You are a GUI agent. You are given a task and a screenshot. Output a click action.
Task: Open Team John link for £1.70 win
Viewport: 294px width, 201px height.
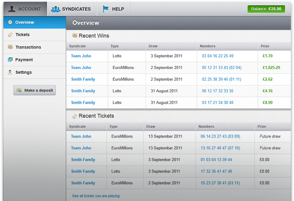[x=81, y=56]
